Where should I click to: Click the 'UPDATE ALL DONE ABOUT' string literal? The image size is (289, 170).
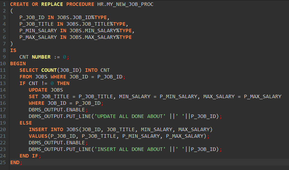tap(130, 117)
